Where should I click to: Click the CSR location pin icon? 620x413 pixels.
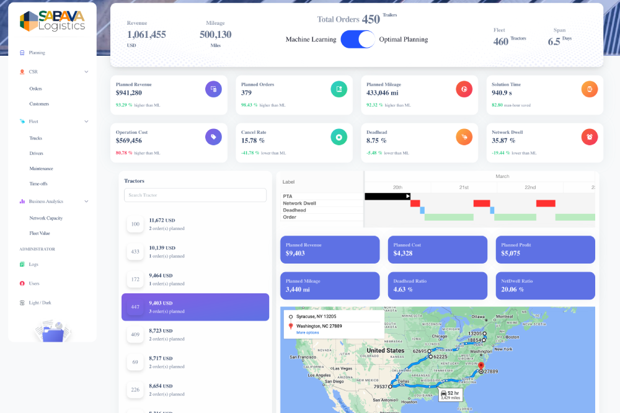point(22,72)
